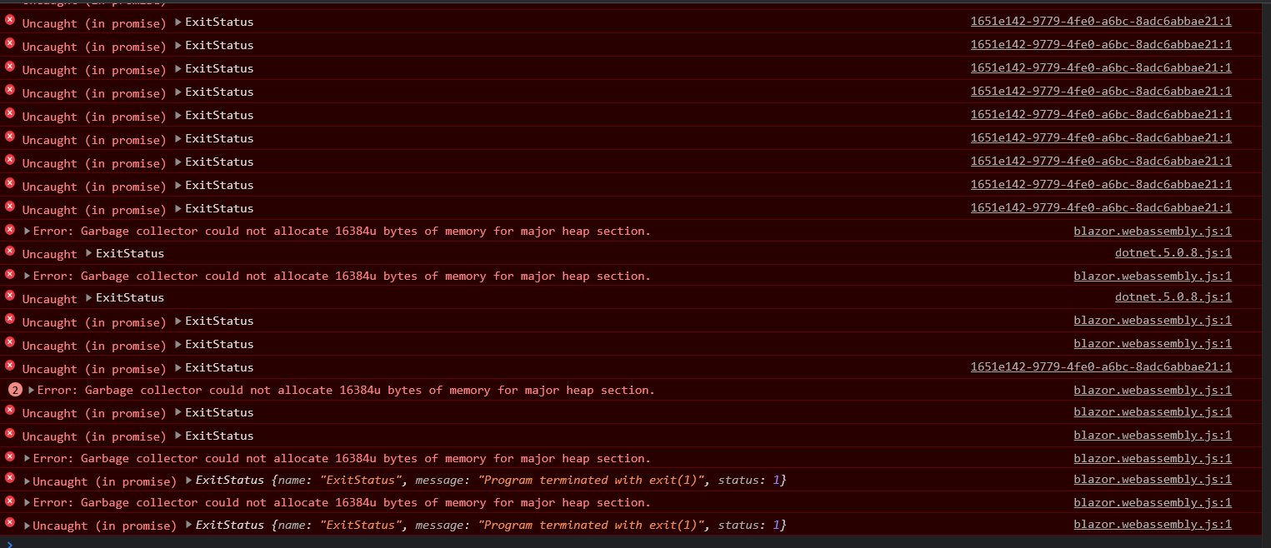Image resolution: width=1271 pixels, height=548 pixels.
Task: Open the blazor.webassembly.js:1 source link
Action: [x=1153, y=231]
